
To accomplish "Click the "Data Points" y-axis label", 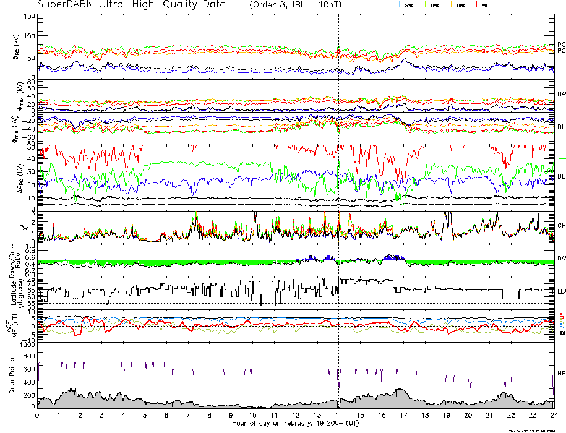I will [x=12, y=377].
